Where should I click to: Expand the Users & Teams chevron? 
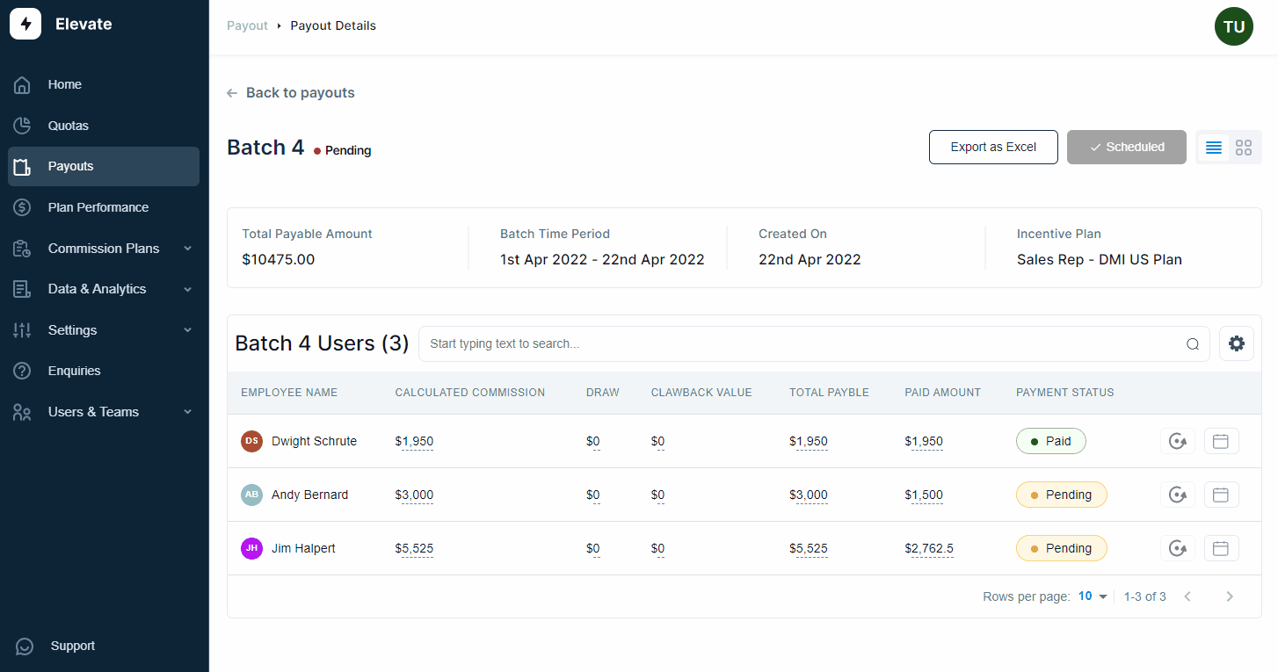pos(187,412)
